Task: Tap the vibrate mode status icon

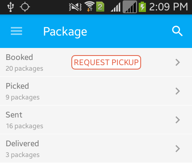Action: tap(75, 7)
